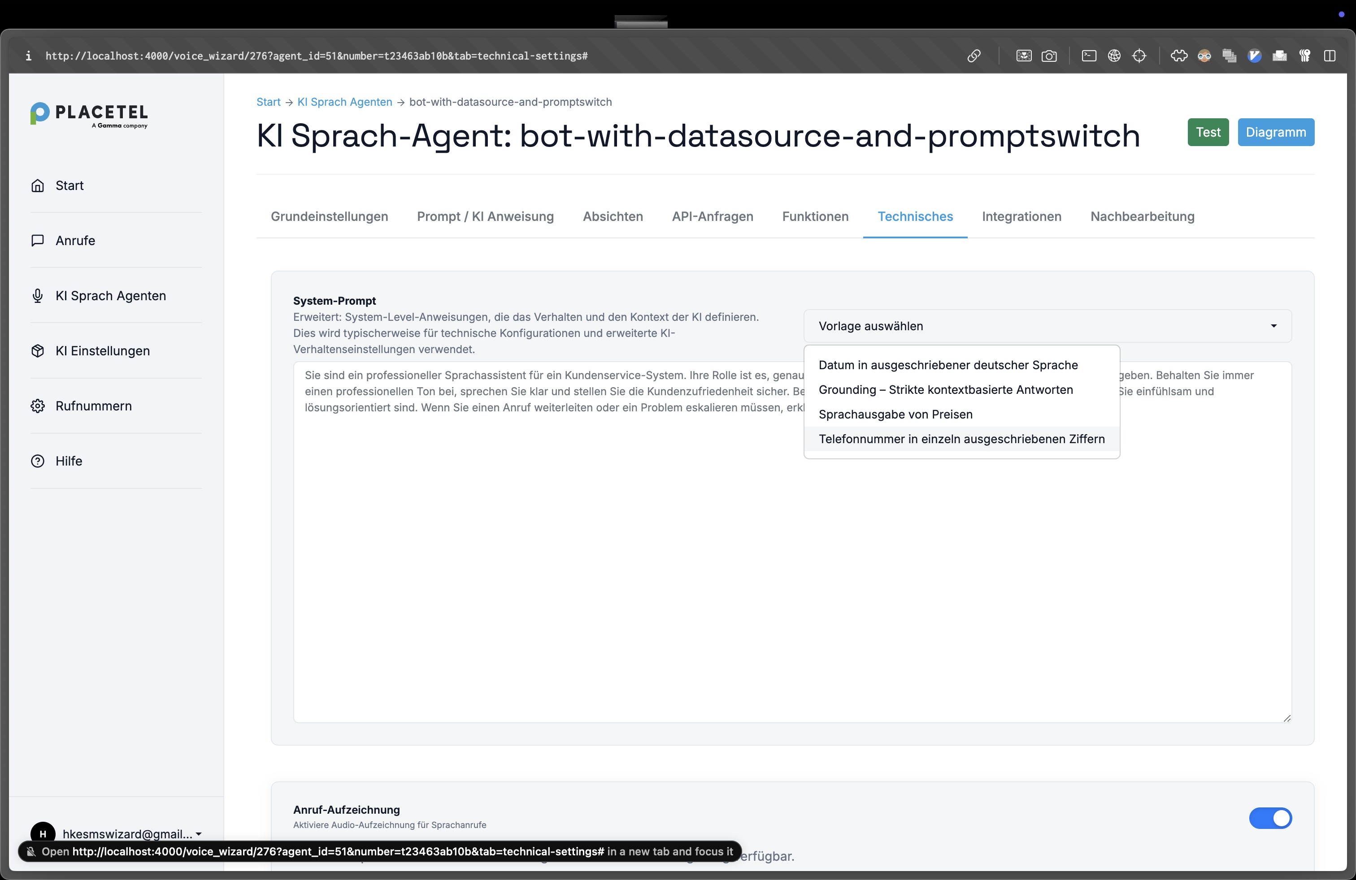Screen dimensions: 1356x880
Task: Open Rufnummern in the sidebar
Action: point(93,406)
